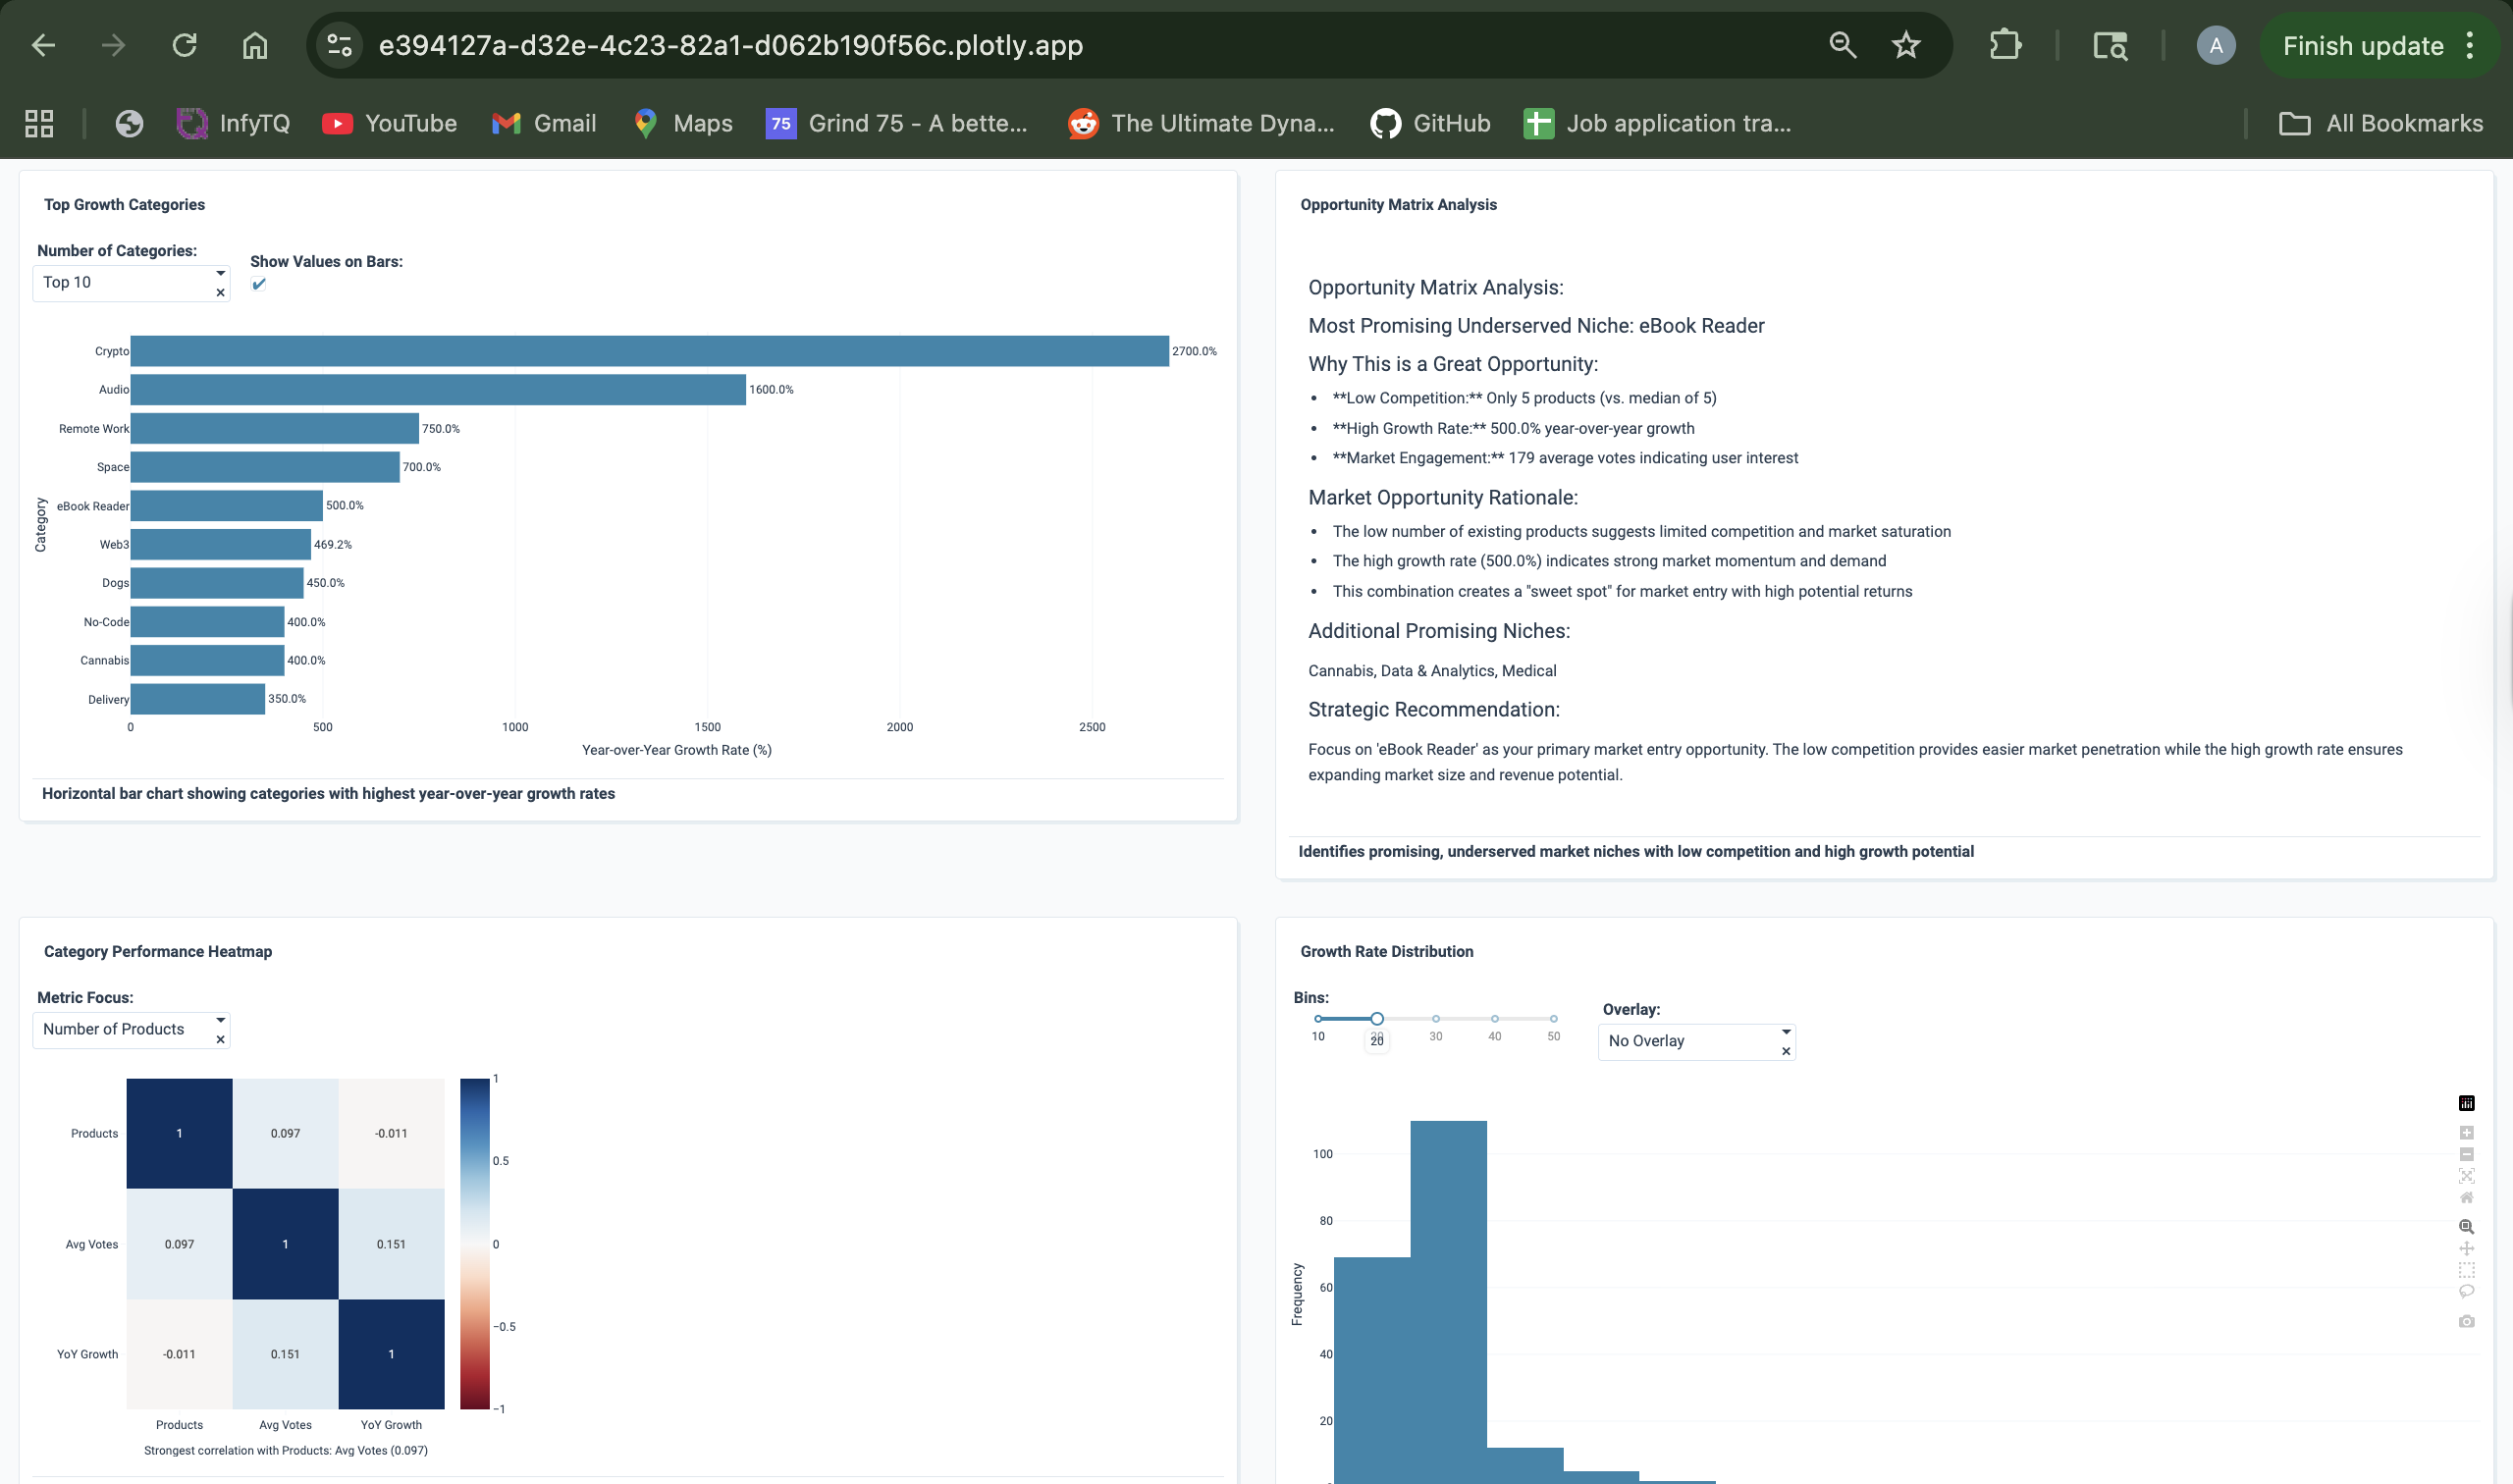The height and width of the screenshot is (1484, 2513).
Task: Open the YouTube bookmark
Action: click(x=389, y=123)
